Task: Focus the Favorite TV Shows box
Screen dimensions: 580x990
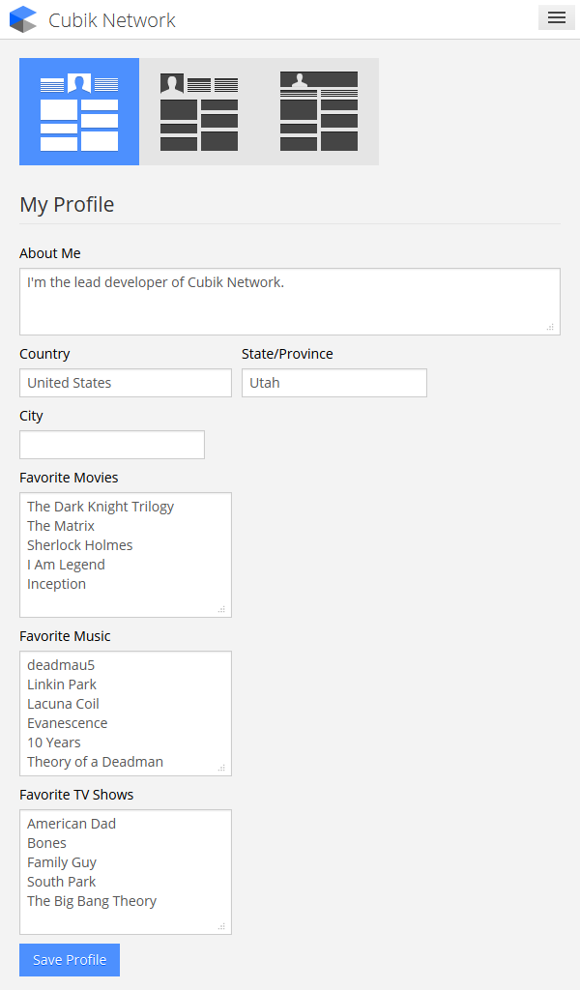Action: click(x=126, y=872)
